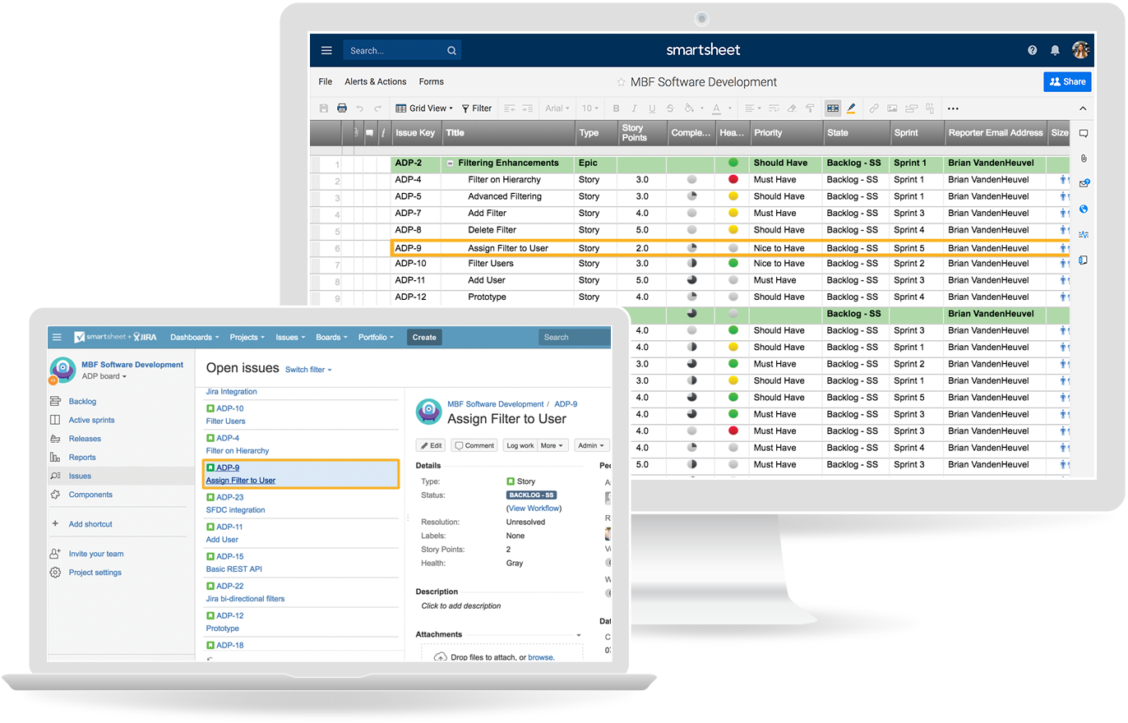Click the Priority column header
1128x723 pixels.
coord(786,132)
